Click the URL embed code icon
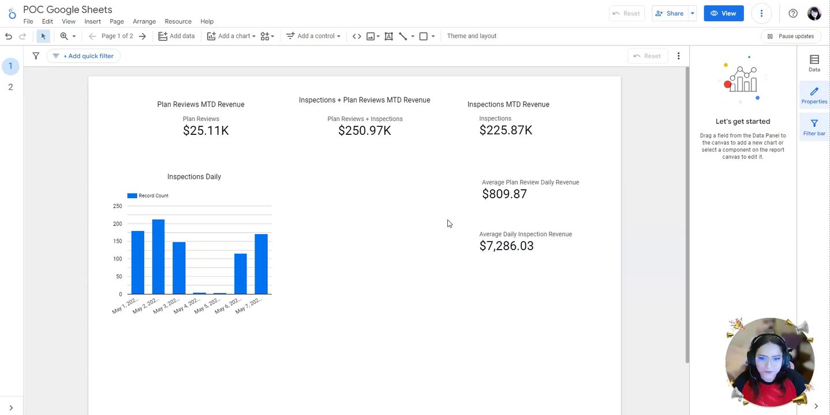This screenshot has height=415, width=830. click(x=357, y=36)
